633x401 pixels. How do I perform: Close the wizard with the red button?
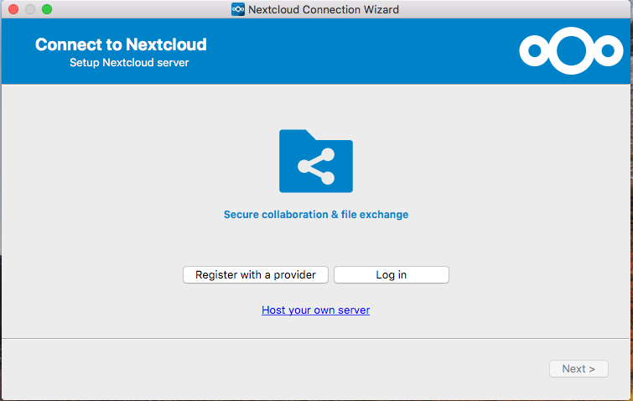click(12, 9)
